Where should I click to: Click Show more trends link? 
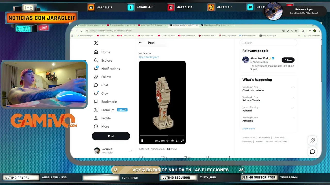click(248, 128)
